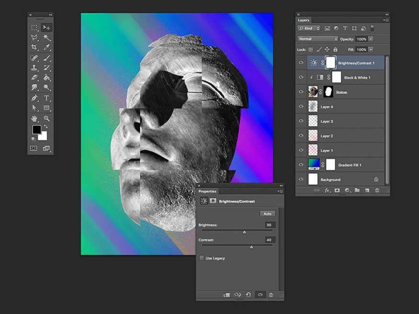Enable the Use Legacy checkbox
This screenshot has height=314, width=419.
(202, 258)
